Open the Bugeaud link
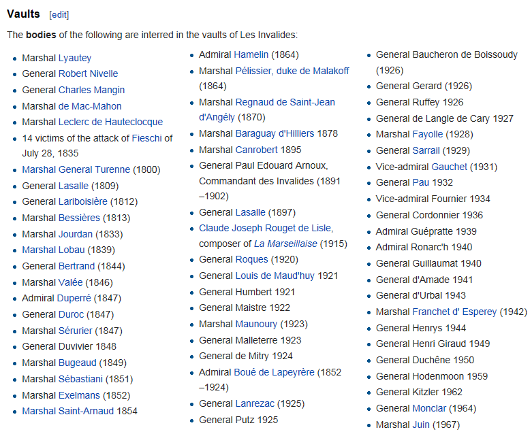532x434 pixels. click(x=78, y=363)
